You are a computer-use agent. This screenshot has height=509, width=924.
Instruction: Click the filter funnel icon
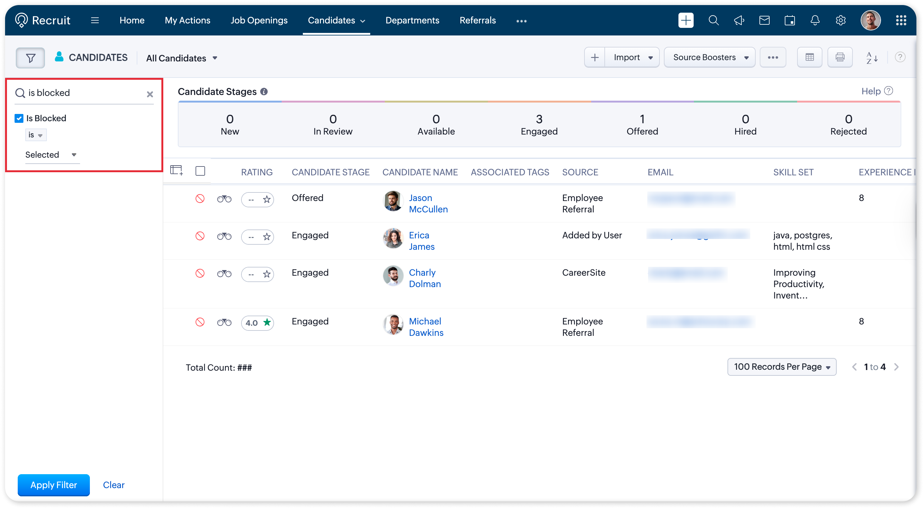(30, 58)
